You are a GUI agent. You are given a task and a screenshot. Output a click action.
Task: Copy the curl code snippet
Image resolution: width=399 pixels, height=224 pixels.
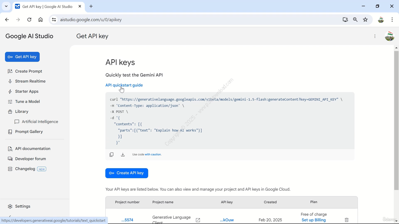(x=112, y=154)
